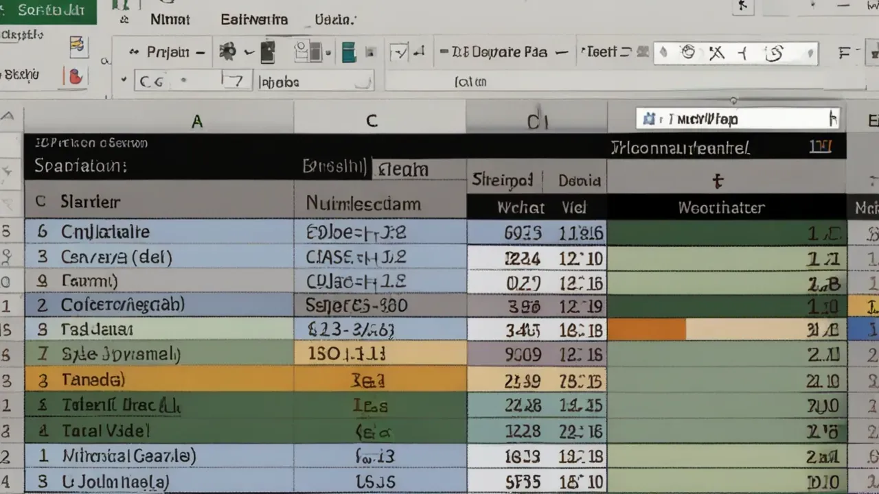The width and height of the screenshot is (879, 494).
Task: Click the small gray square after teal icon
Action: click(x=370, y=52)
